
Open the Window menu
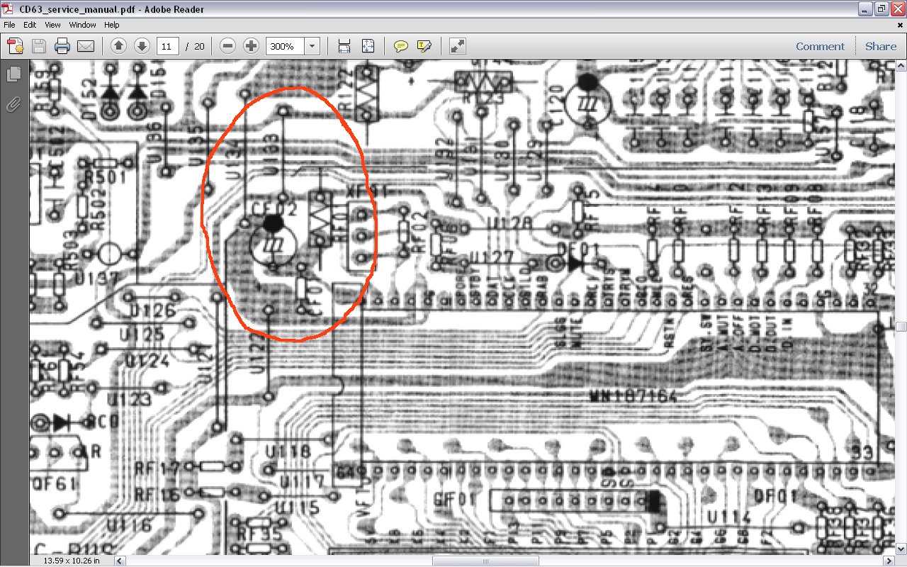tap(83, 24)
